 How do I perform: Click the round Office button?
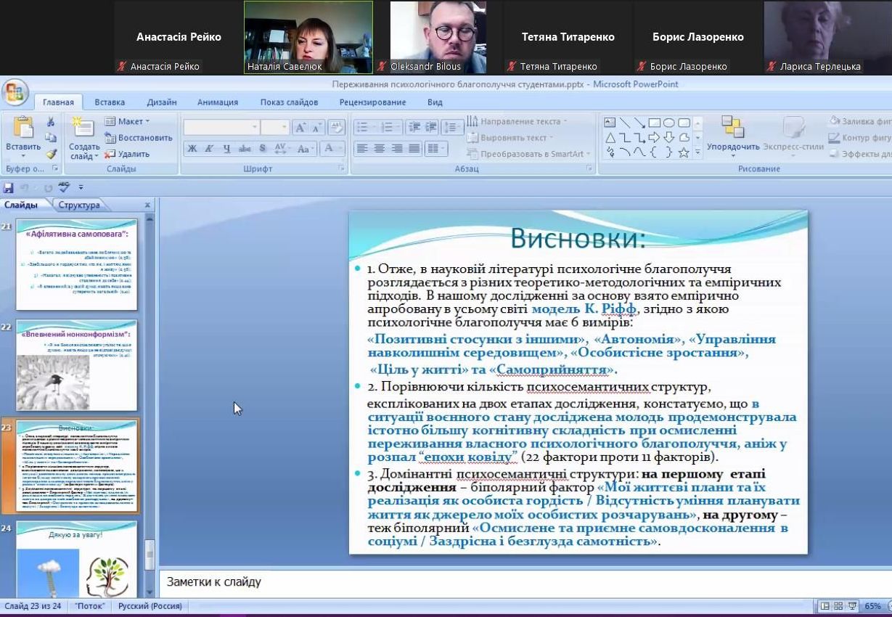[x=15, y=93]
